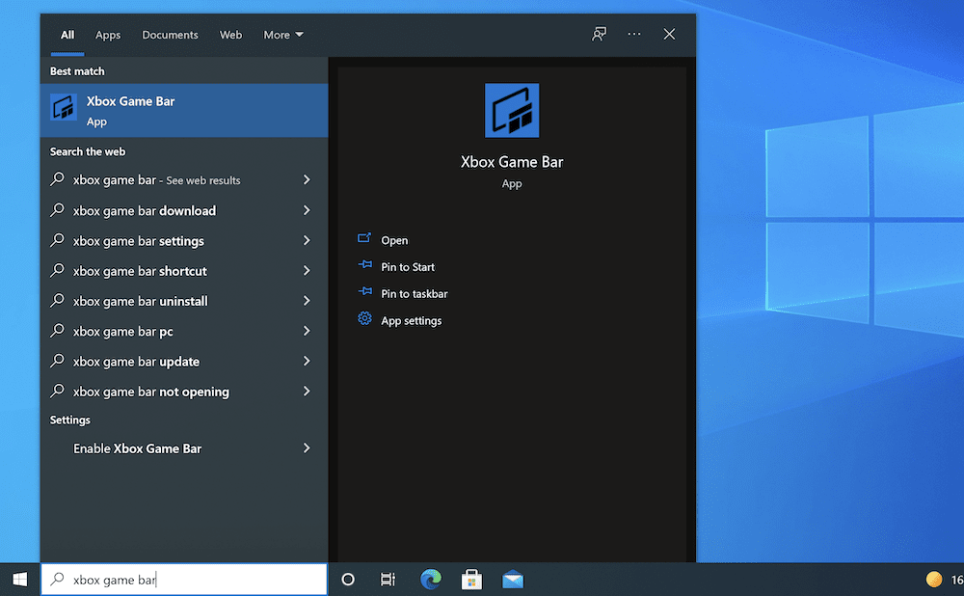
Task: Expand the Enable Xbox Game Bar settings arrow
Action: point(306,448)
